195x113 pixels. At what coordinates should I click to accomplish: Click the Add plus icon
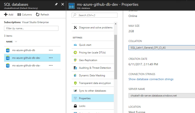(x=6, y=14)
